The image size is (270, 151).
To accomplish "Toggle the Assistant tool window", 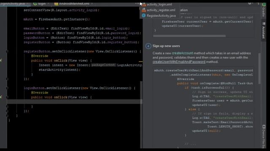I will (x=263, y=30).
